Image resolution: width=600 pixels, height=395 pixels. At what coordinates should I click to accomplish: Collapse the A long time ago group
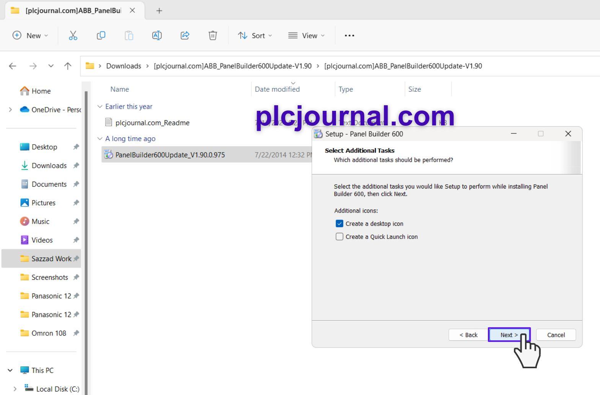click(100, 138)
